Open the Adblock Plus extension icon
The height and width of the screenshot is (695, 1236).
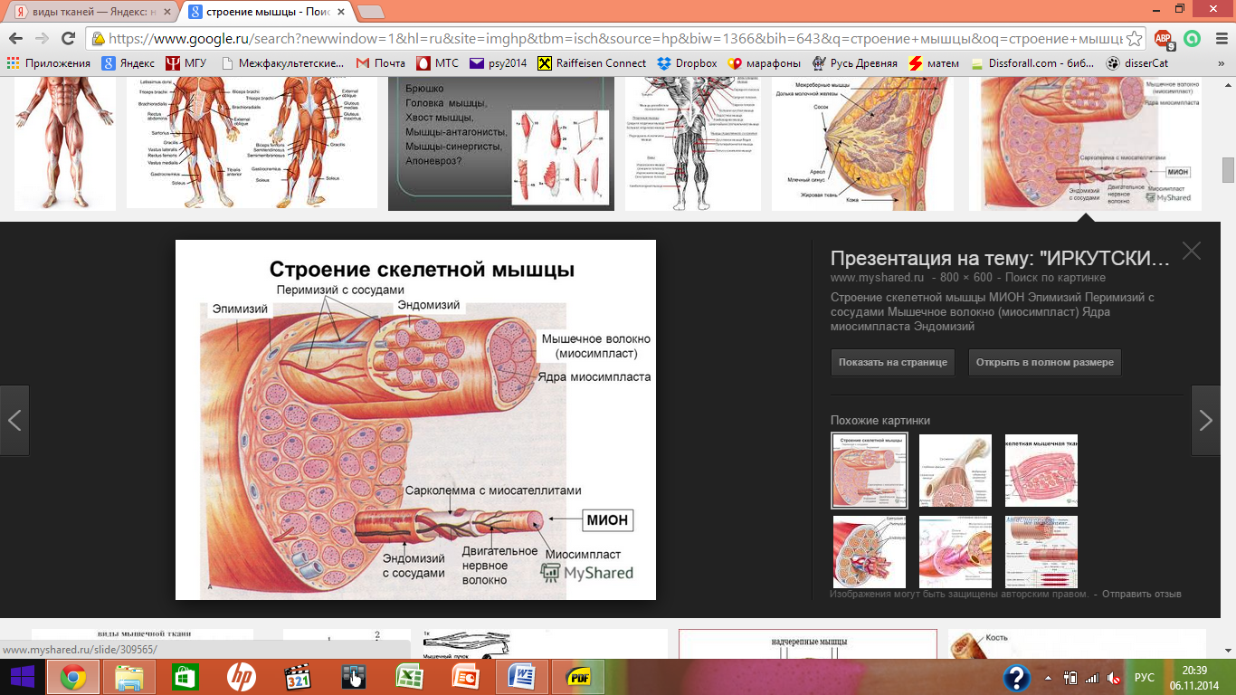point(1165,39)
